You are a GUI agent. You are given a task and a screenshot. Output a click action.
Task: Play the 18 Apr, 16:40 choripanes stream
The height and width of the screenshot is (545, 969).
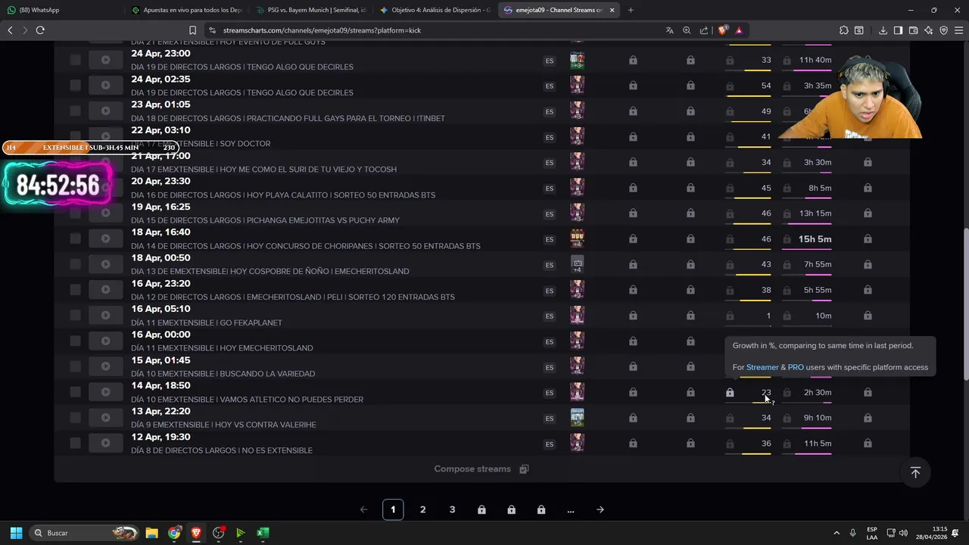coord(105,238)
